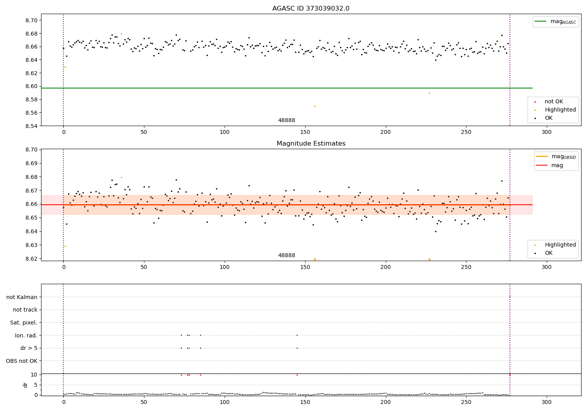Select the mag OBSID legend entry

coord(556,157)
